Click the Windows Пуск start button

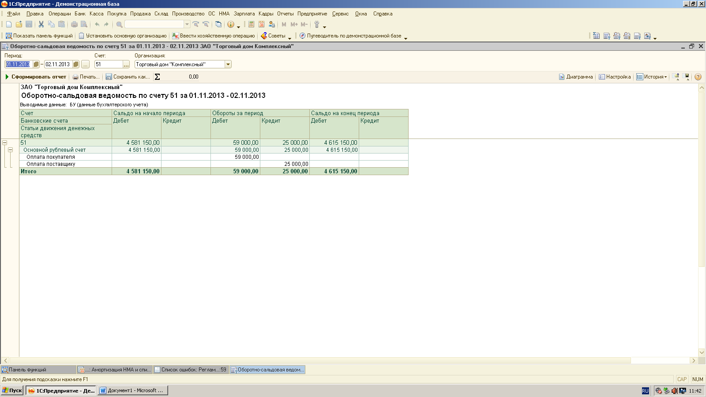(x=12, y=390)
